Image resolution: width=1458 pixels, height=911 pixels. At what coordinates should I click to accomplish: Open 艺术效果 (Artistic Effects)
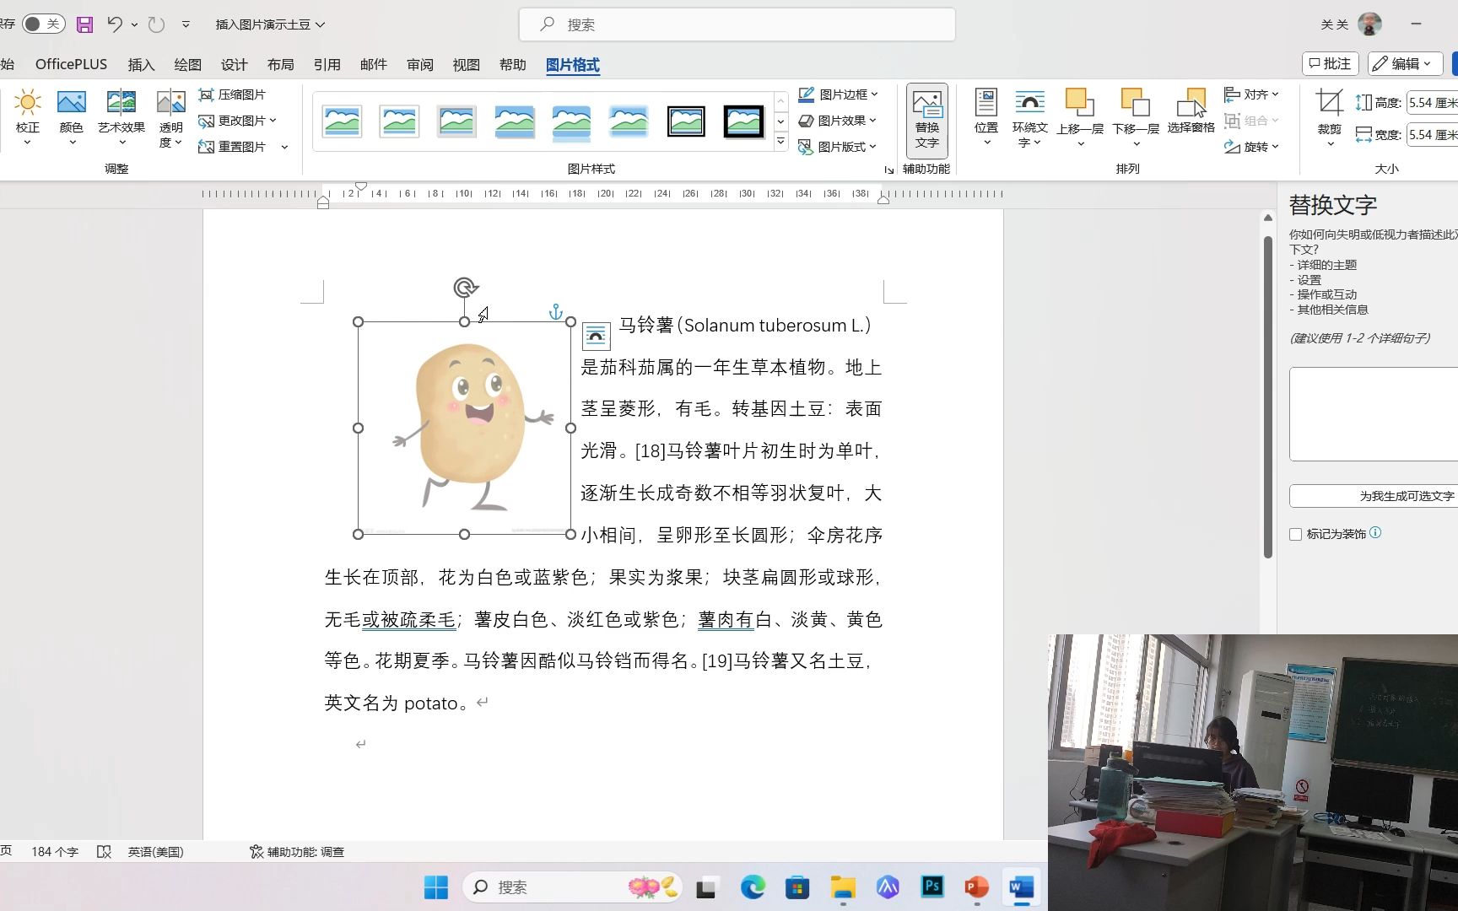pos(121,116)
